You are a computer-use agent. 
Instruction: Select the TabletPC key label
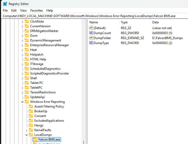[x=36, y=88]
